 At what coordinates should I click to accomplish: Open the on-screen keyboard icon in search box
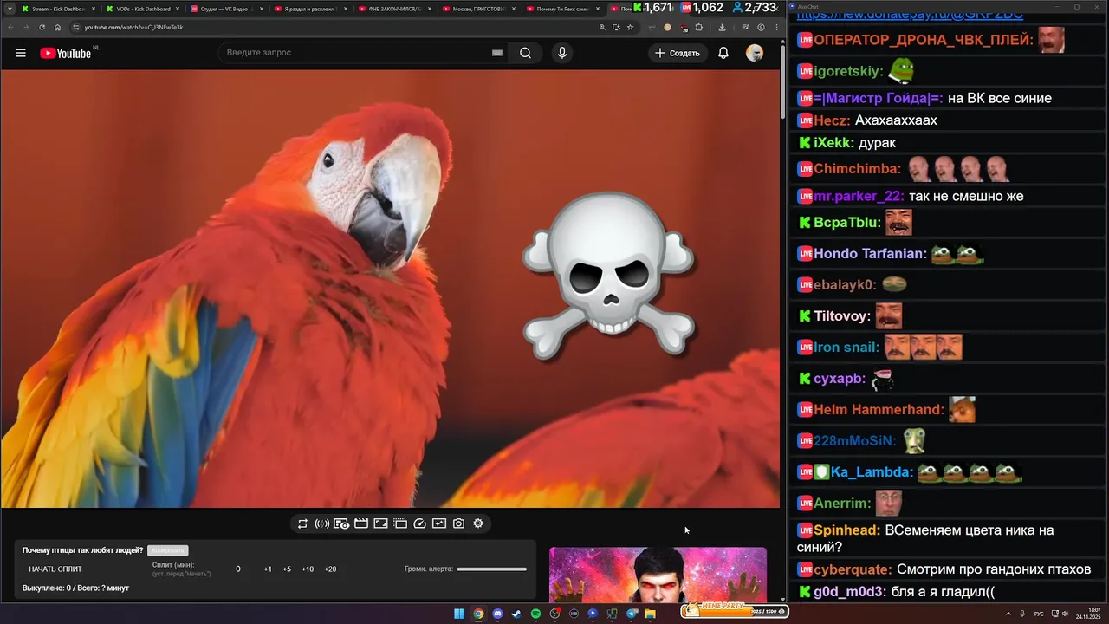[x=497, y=53]
